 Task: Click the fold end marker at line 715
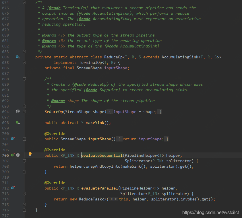pos(24,204)
